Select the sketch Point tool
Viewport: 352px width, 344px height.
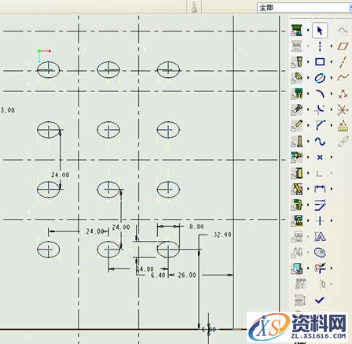tap(320, 157)
